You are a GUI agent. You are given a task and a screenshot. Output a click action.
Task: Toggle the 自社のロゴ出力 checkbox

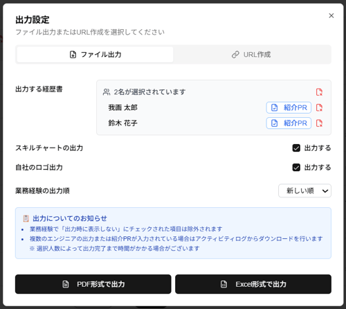pyautogui.click(x=296, y=167)
